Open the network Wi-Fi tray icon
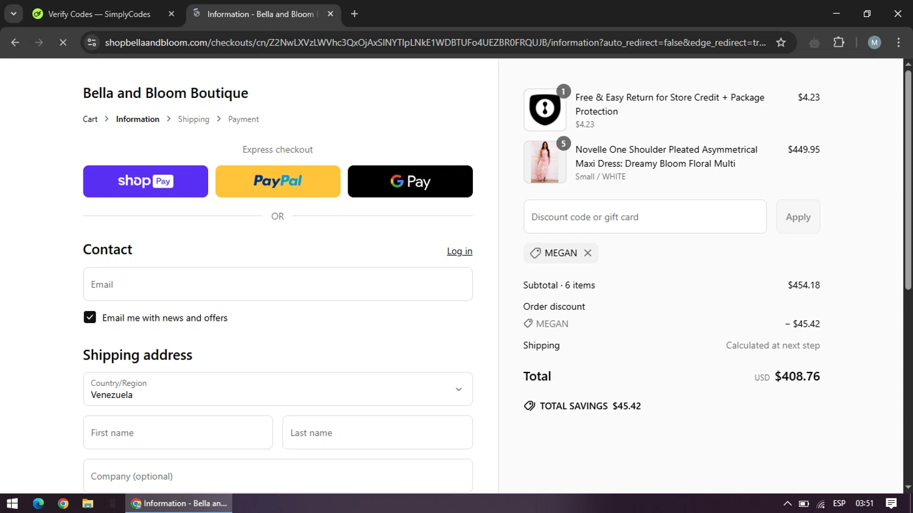 (x=821, y=503)
